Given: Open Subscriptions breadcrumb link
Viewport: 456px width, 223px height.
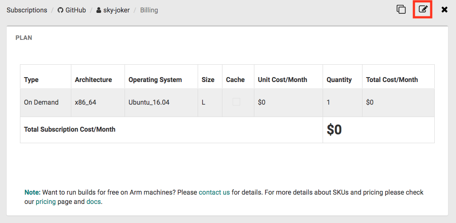Looking at the screenshot, I should coord(27,10).
